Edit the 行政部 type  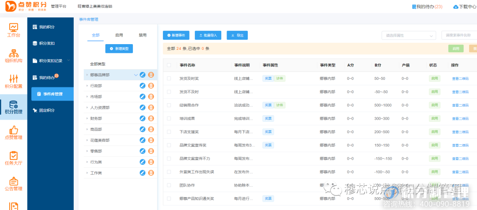click(x=143, y=86)
